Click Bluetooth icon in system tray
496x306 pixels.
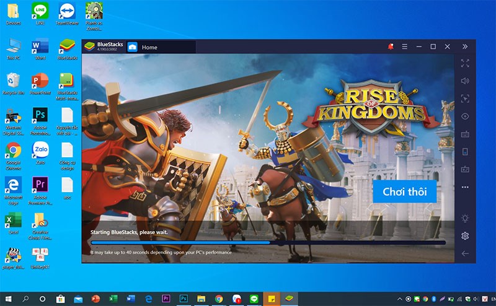pyautogui.click(x=434, y=299)
